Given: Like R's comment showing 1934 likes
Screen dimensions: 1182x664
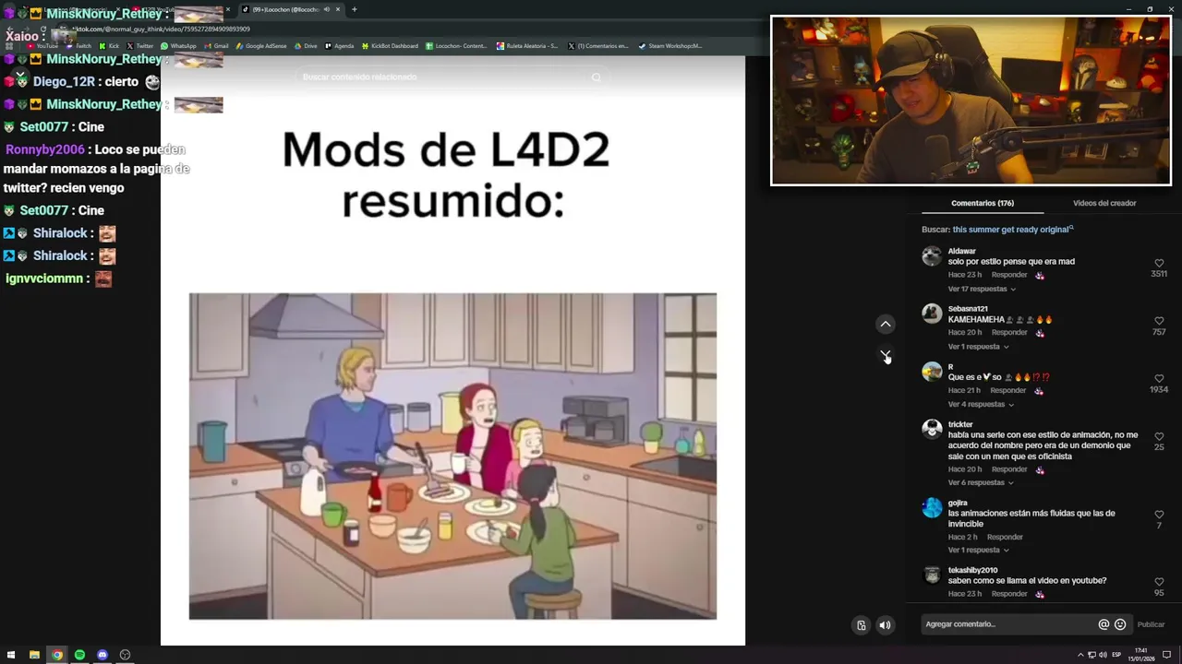Looking at the screenshot, I should pyautogui.click(x=1159, y=378).
